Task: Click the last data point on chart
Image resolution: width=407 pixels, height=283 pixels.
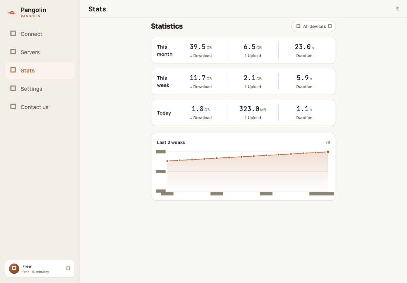Action: [x=328, y=152]
